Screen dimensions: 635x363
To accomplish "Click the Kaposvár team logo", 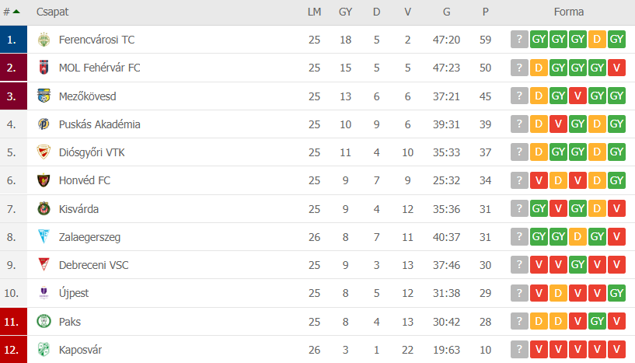I will tap(44, 350).
